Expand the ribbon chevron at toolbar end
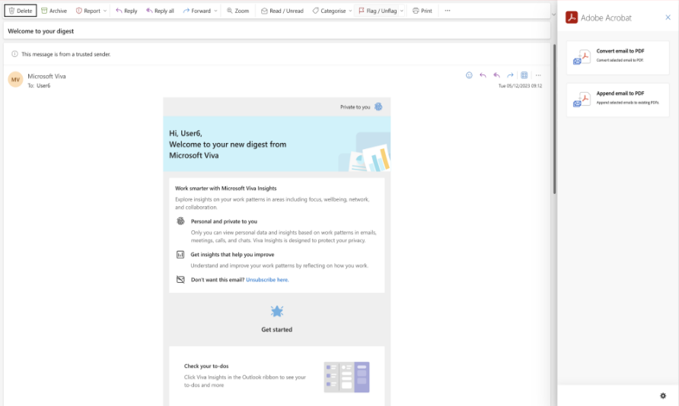The height and width of the screenshot is (406, 679). pyautogui.click(x=553, y=14)
